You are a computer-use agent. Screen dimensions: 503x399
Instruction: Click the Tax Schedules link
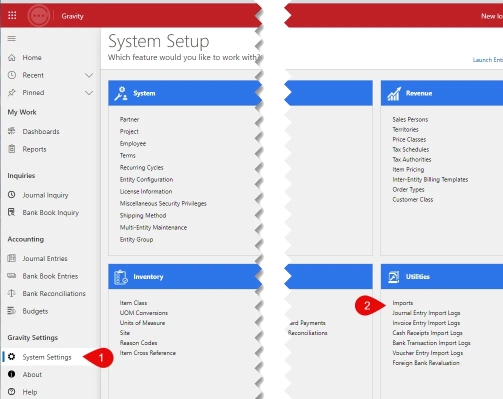(410, 149)
